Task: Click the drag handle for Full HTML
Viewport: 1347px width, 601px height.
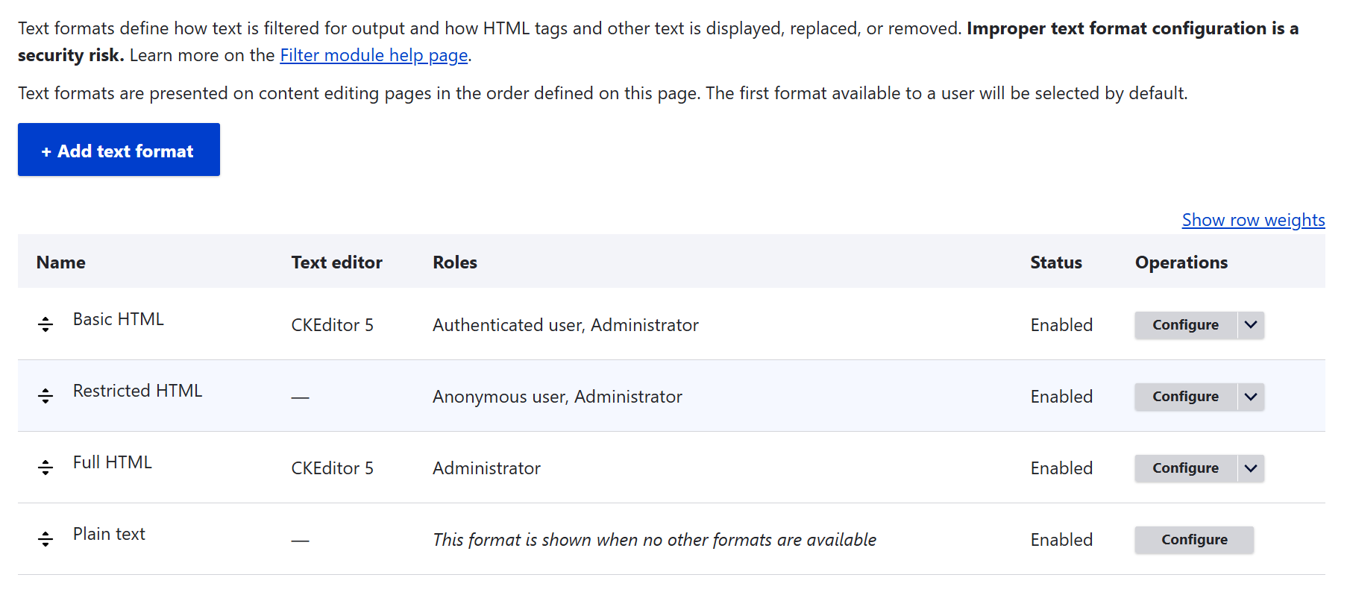Action: click(x=45, y=468)
